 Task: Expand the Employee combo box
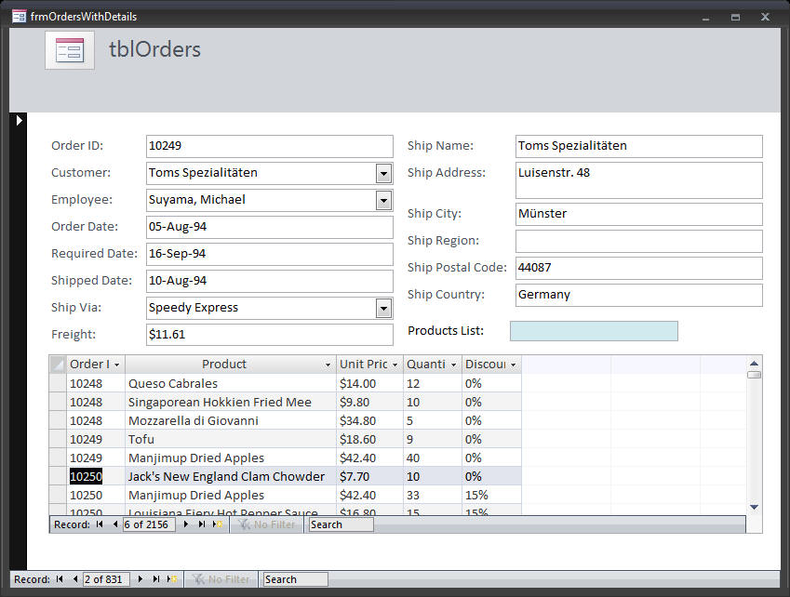click(x=383, y=200)
